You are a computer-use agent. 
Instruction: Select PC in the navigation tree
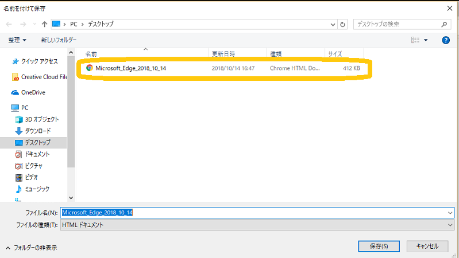tap(25, 108)
